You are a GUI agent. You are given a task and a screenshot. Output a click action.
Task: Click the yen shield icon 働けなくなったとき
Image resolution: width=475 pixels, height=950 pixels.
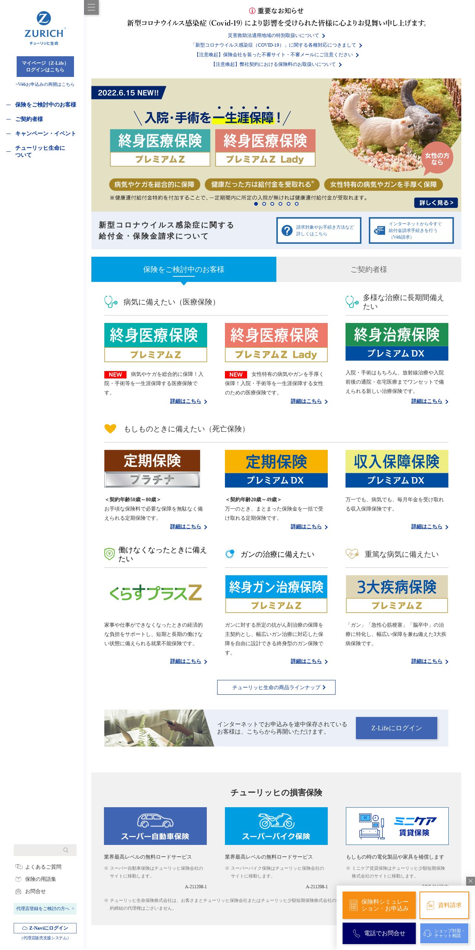109,554
